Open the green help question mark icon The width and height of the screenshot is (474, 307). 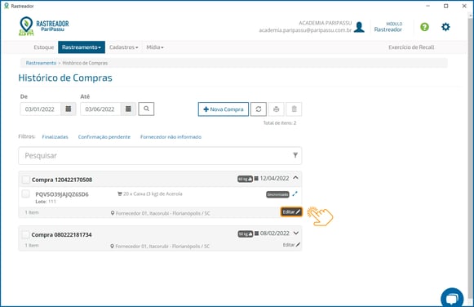424,27
